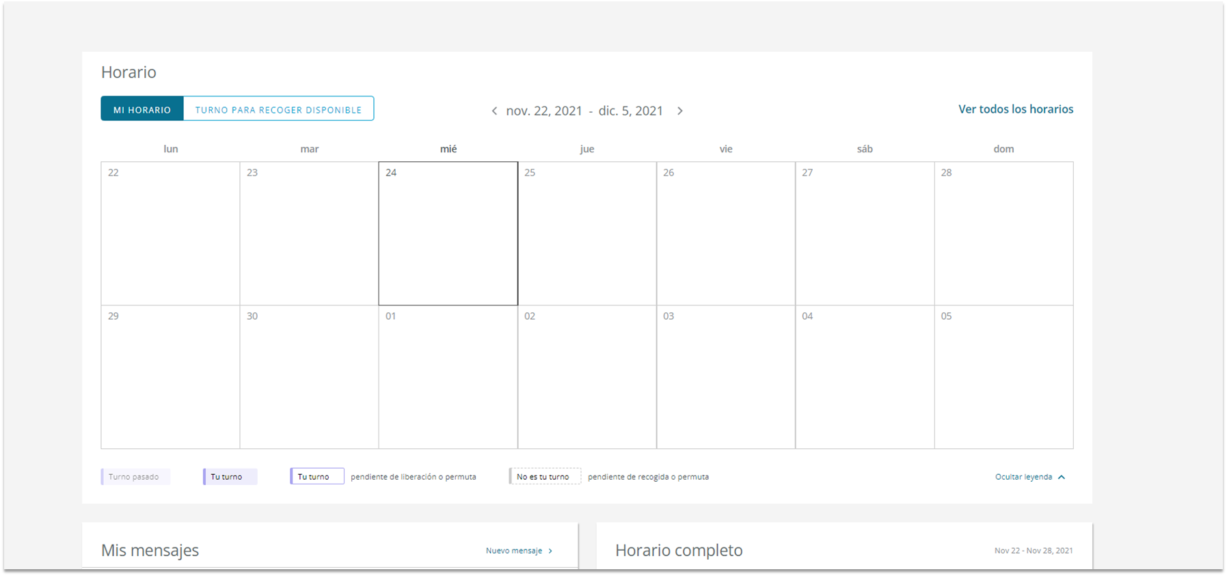Pick December 01 calendar cell
Viewport: 1227px width, 576px height.
(x=448, y=377)
